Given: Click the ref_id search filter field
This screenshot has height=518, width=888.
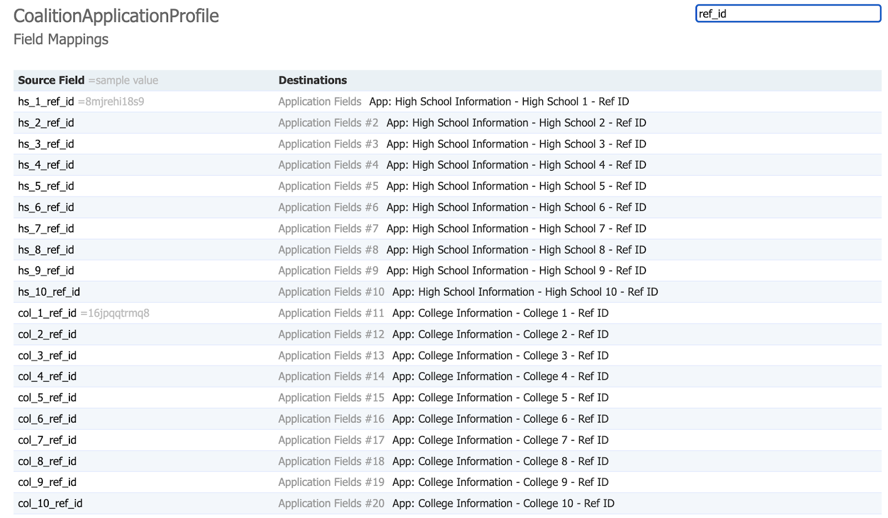Looking at the screenshot, I should 788,14.
